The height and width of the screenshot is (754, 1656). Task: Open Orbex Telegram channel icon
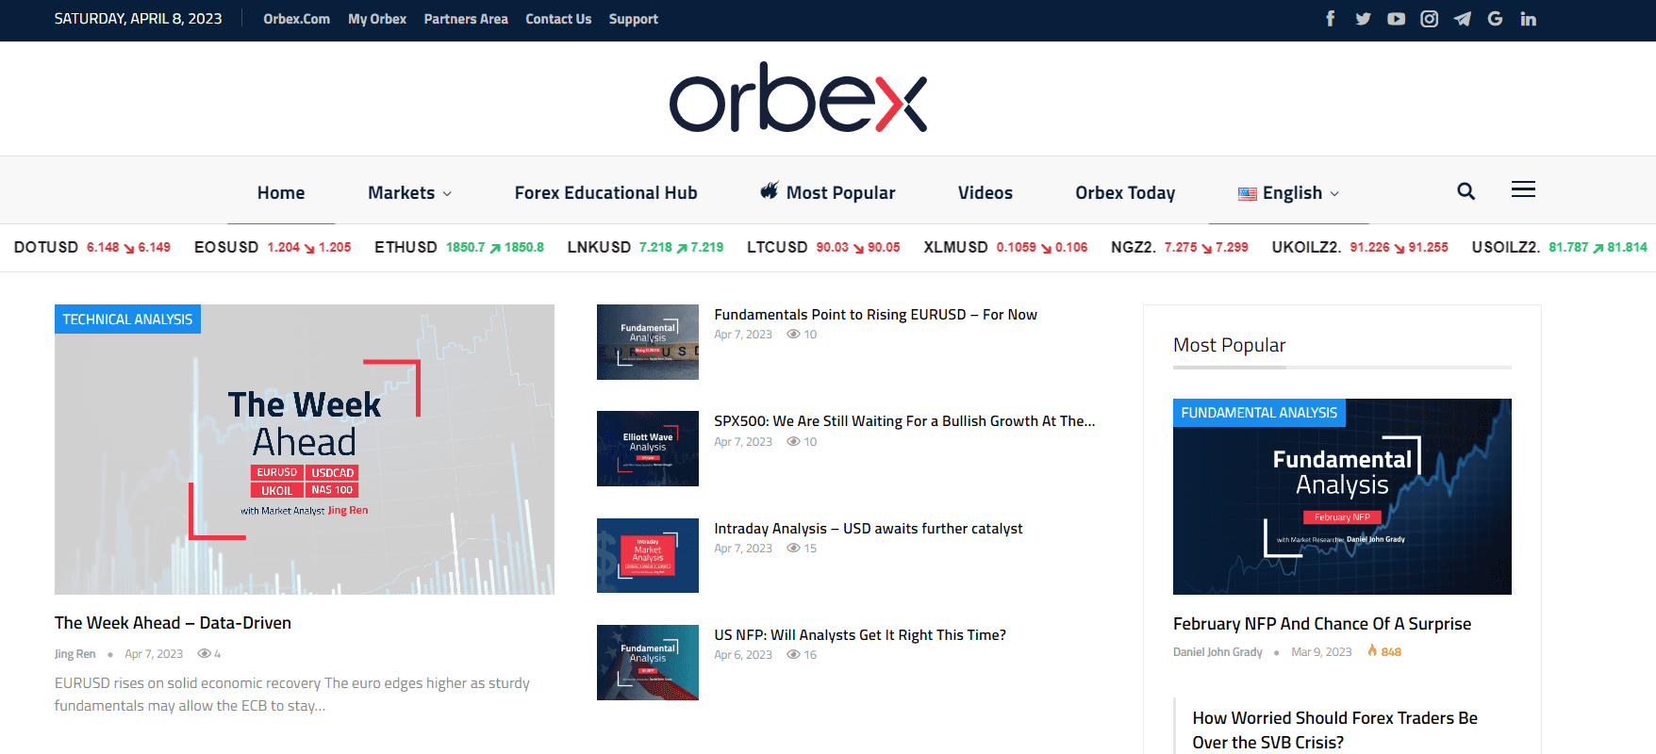(x=1462, y=19)
